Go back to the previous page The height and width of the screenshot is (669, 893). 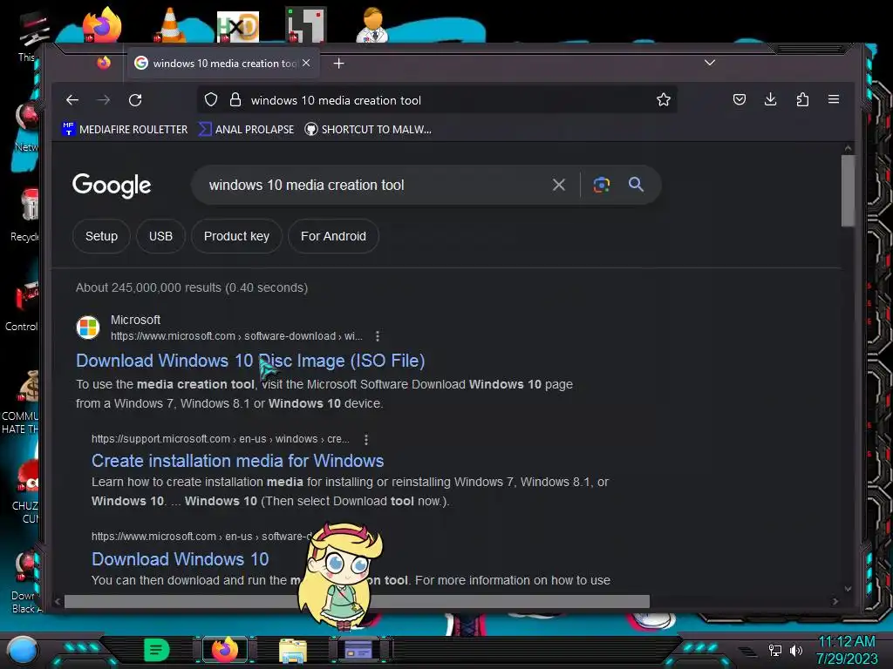72,100
